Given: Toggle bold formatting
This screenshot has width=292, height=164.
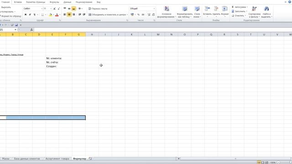Looking at the screenshot, I should coord(26,15).
